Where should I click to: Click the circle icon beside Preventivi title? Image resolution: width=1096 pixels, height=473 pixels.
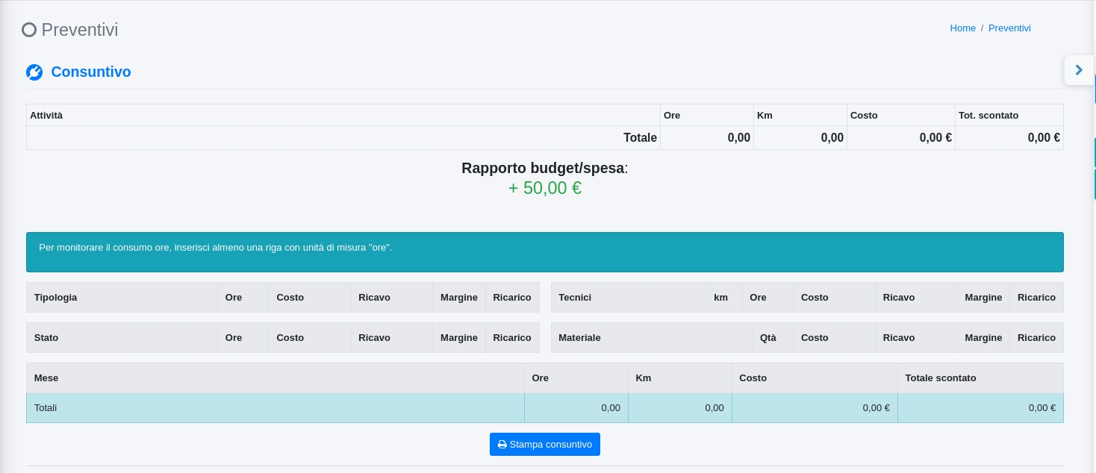(29, 30)
